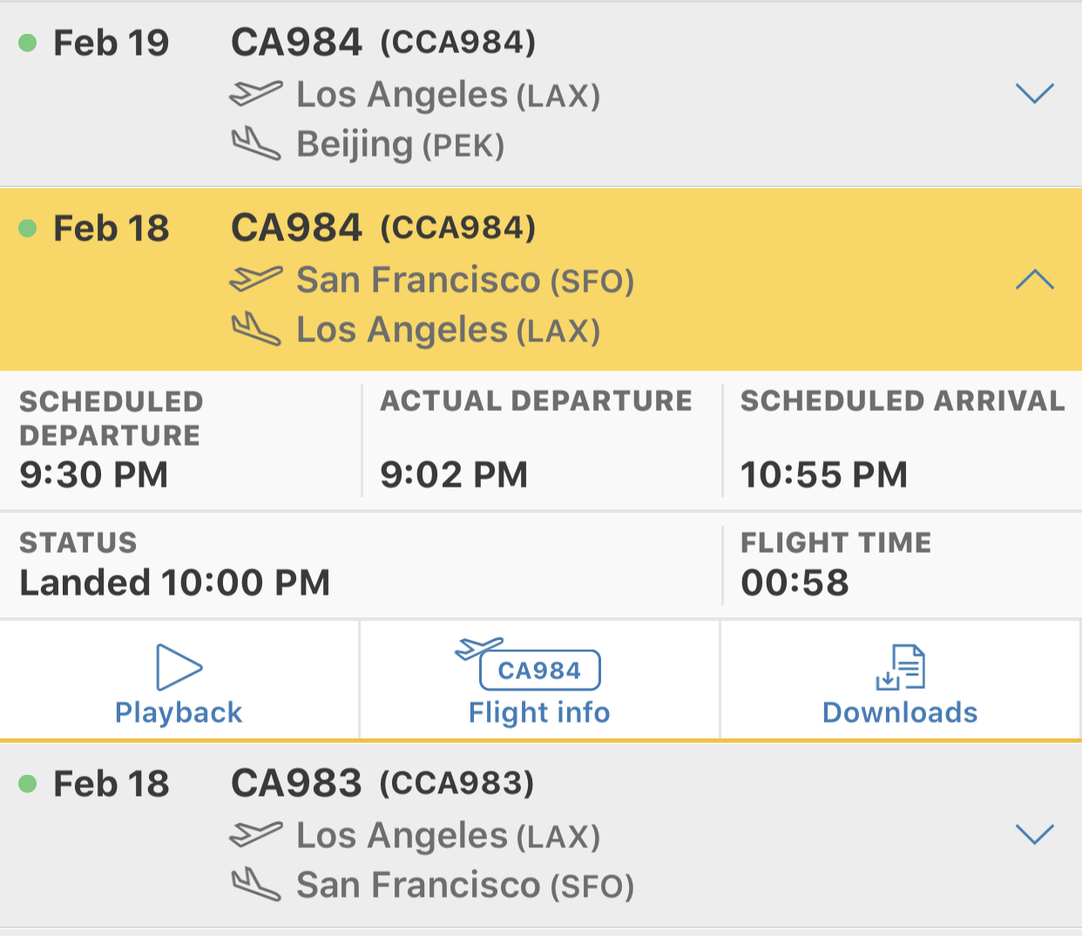Click the Downloads document icon
Screen dimensions: 1082x936
coord(901,668)
